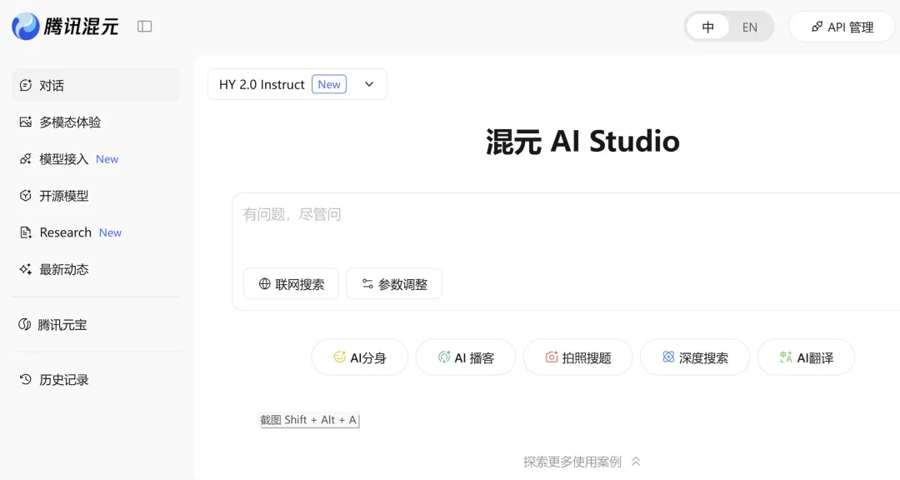Viewport: 900px width, 480px height.
Task: Open 最新动态 in the sidebar
Action: click(x=95, y=269)
